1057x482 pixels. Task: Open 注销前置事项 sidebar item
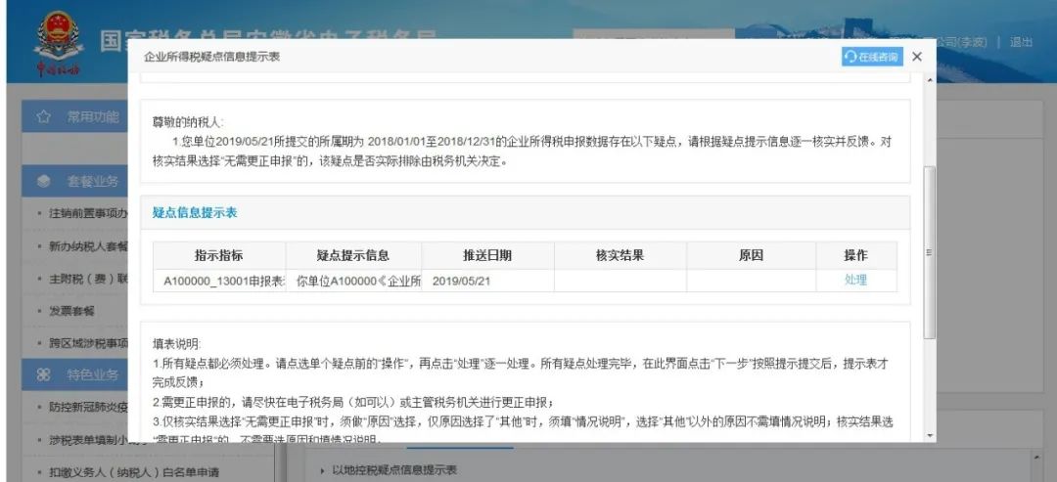click(88, 213)
